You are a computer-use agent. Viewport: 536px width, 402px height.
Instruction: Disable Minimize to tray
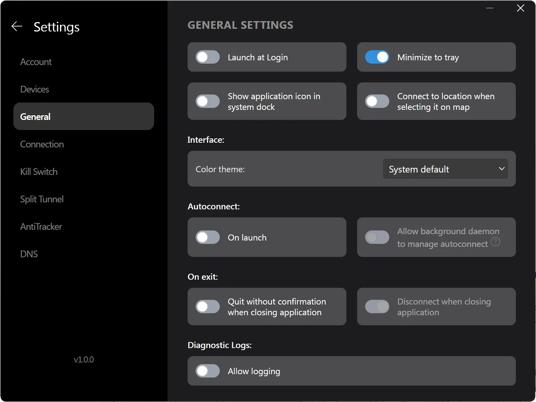(377, 57)
